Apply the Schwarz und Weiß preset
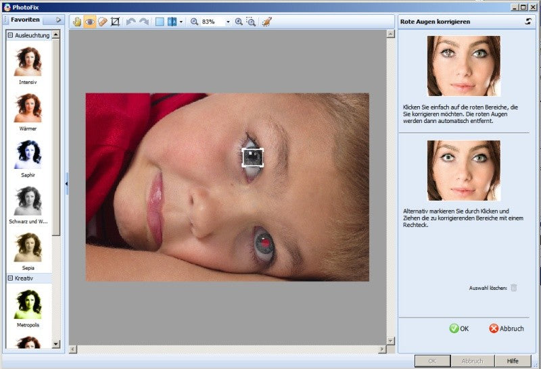Viewport: 541px width, 369px height. click(28, 201)
